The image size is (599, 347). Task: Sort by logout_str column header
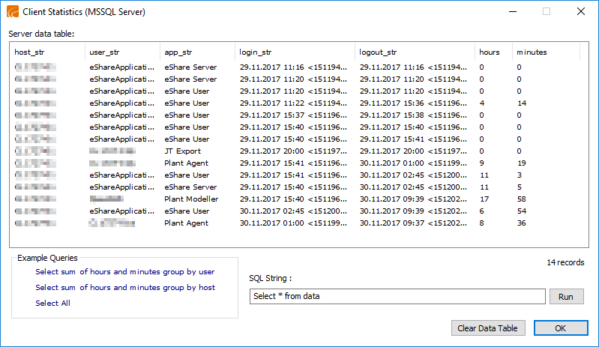[415, 52]
